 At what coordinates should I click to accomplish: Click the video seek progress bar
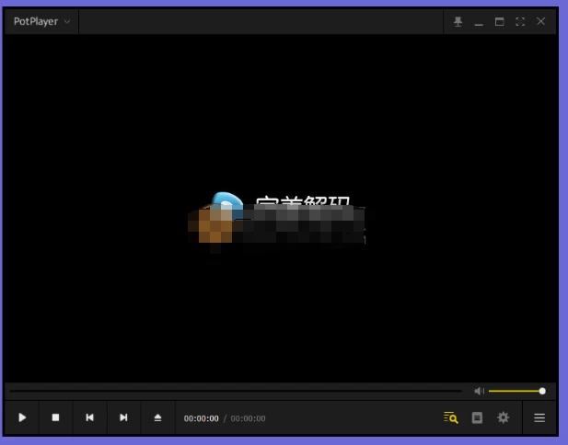pyautogui.click(x=236, y=391)
